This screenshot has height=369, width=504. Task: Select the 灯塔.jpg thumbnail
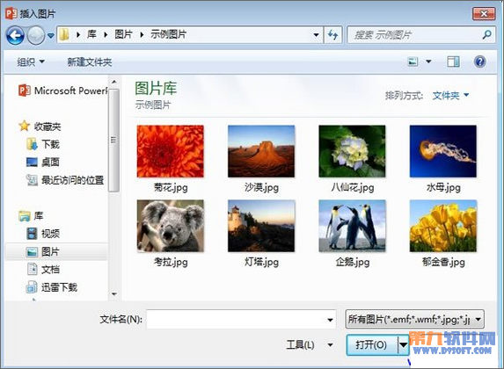(x=261, y=226)
